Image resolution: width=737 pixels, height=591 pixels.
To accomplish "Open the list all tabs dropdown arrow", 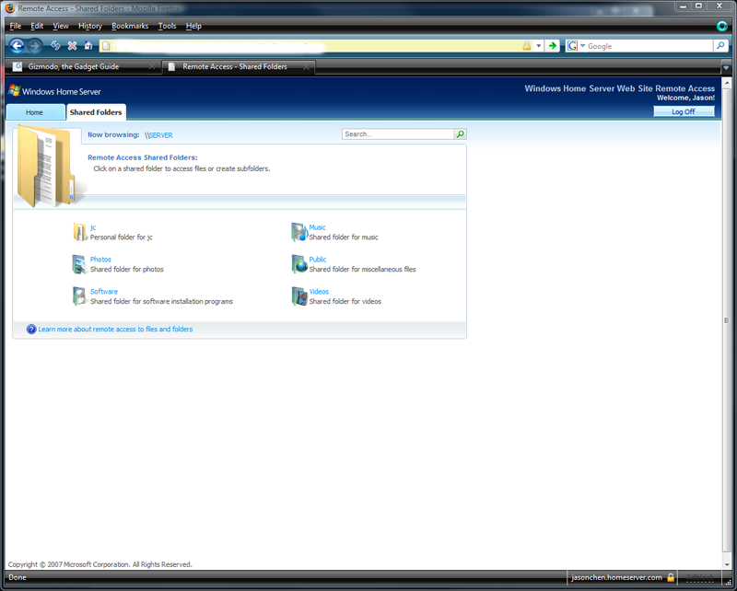I will click(726, 67).
